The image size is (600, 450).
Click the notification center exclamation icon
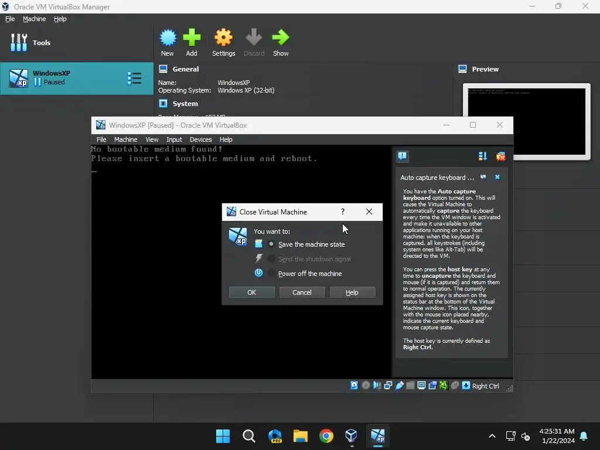[x=402, y=156]
